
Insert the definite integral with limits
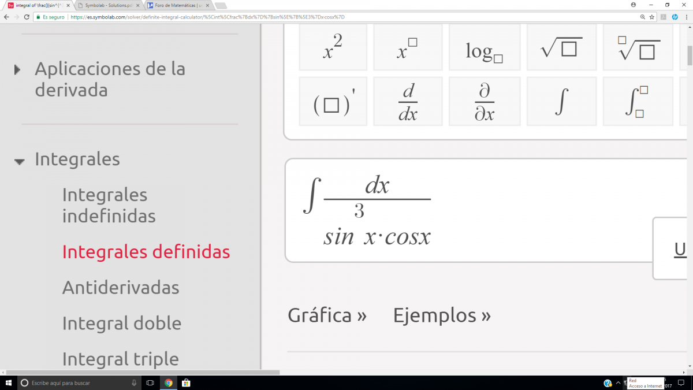(638, 102)
